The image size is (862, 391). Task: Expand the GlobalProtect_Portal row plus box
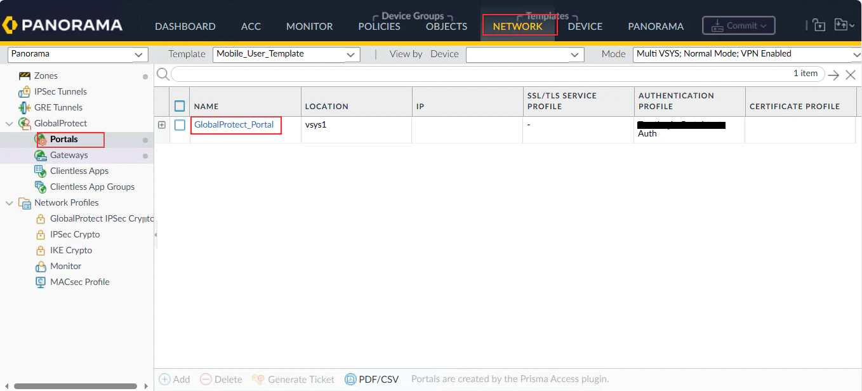point(162,125)
